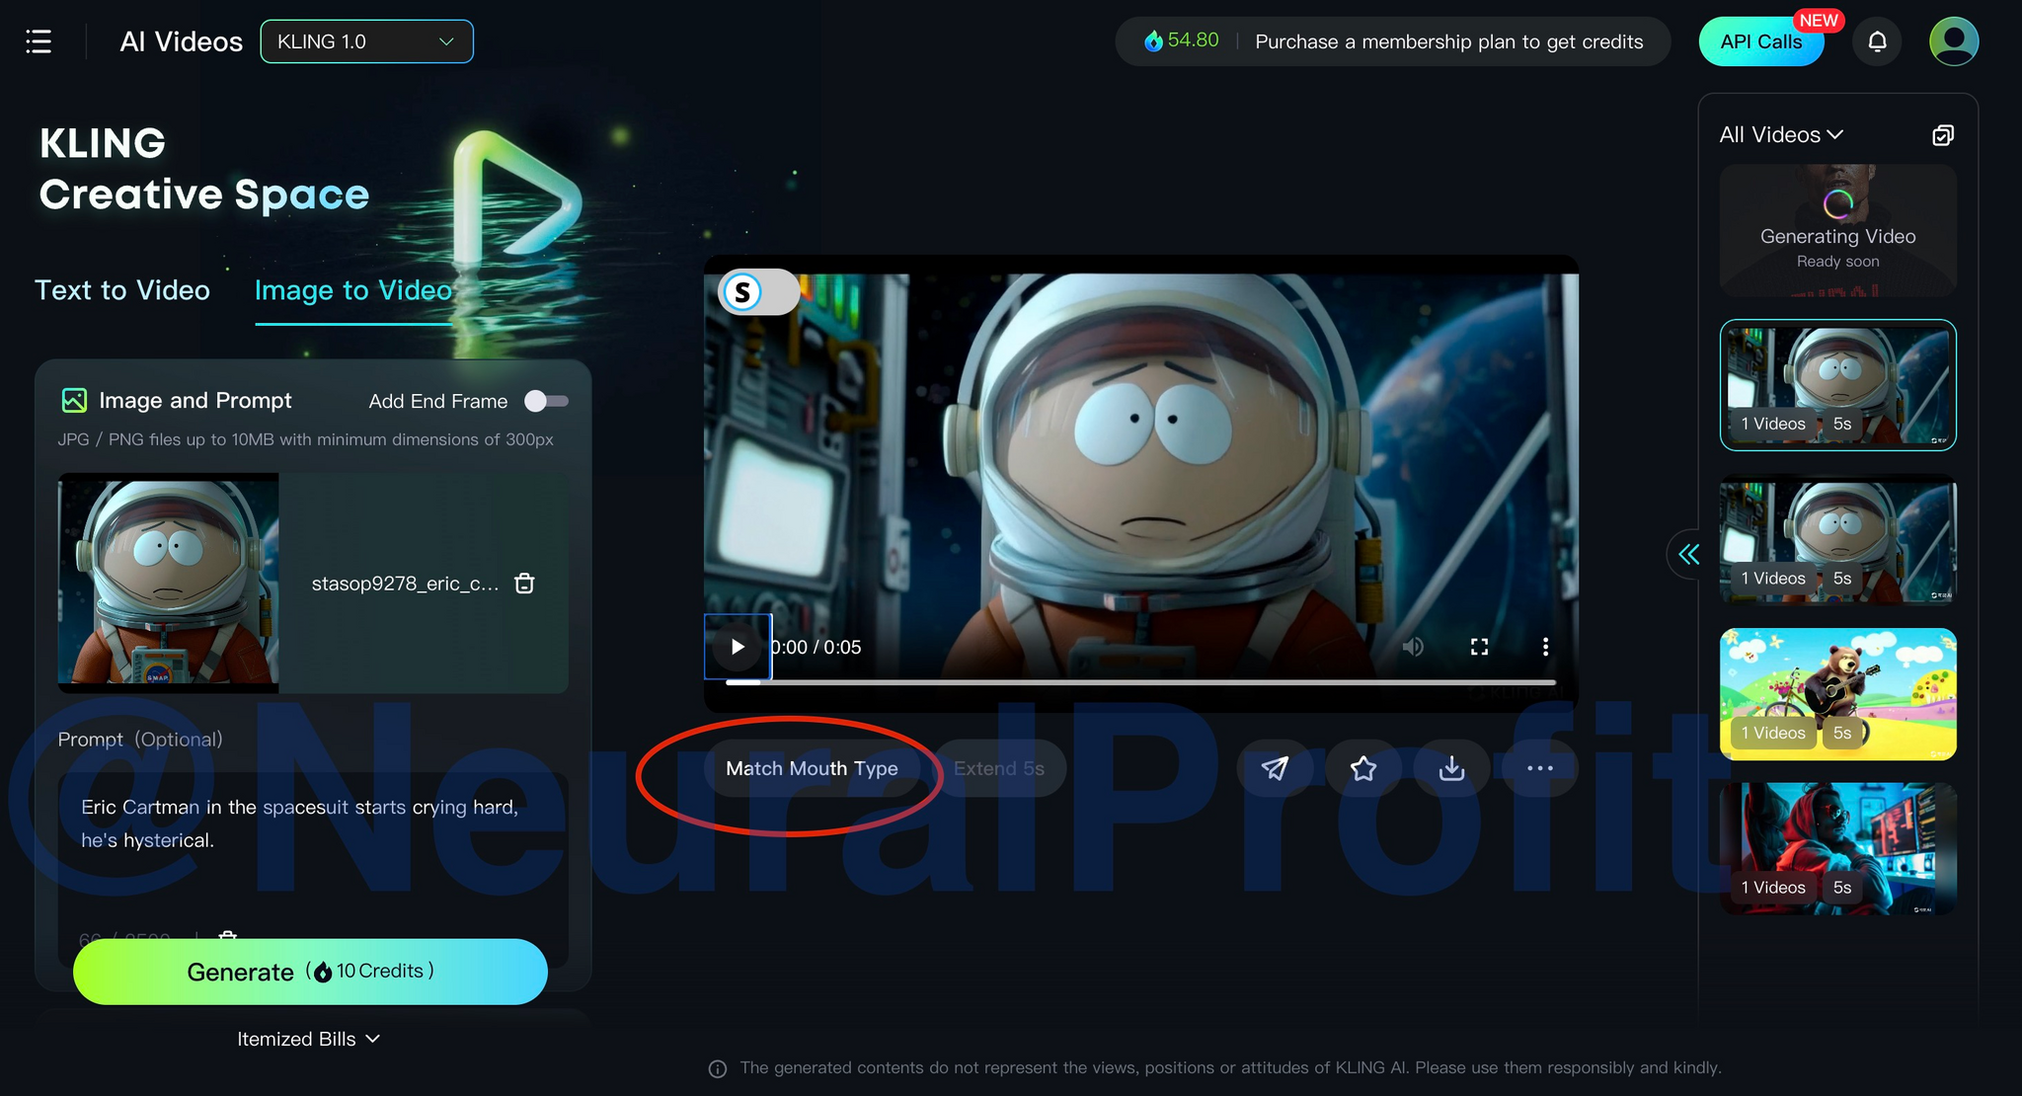The width and height of the screenshot is (2022, 1096).
Task: Open more actions ellipsis below video
Action: coord(1540,768)
